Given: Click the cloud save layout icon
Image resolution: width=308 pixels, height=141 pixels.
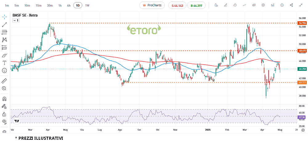Looking at the screenshot, I should coord(235,5).
